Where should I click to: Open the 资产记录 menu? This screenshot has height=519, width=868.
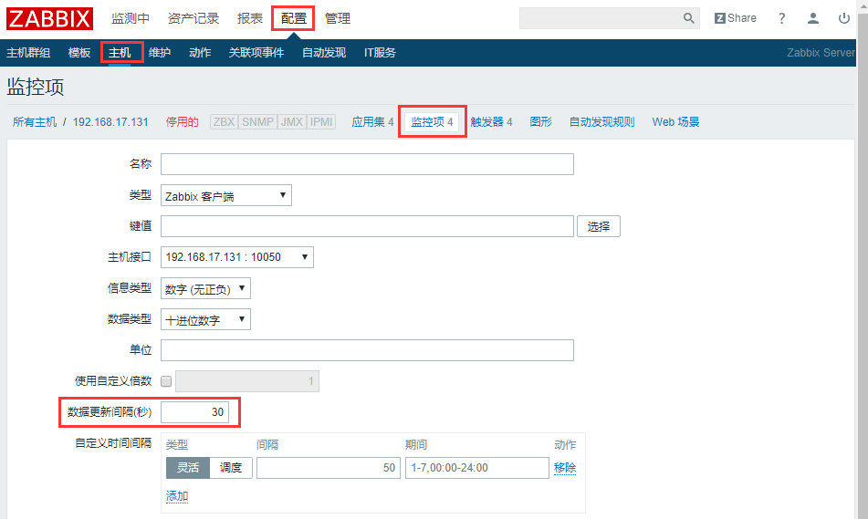click(193, 18)
